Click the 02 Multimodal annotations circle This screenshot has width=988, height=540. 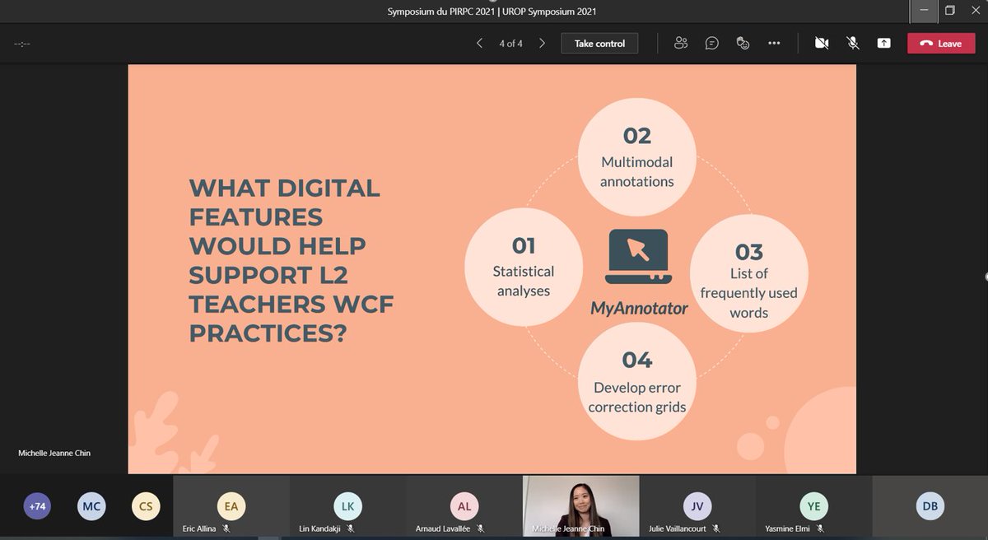tap(636, 156)
